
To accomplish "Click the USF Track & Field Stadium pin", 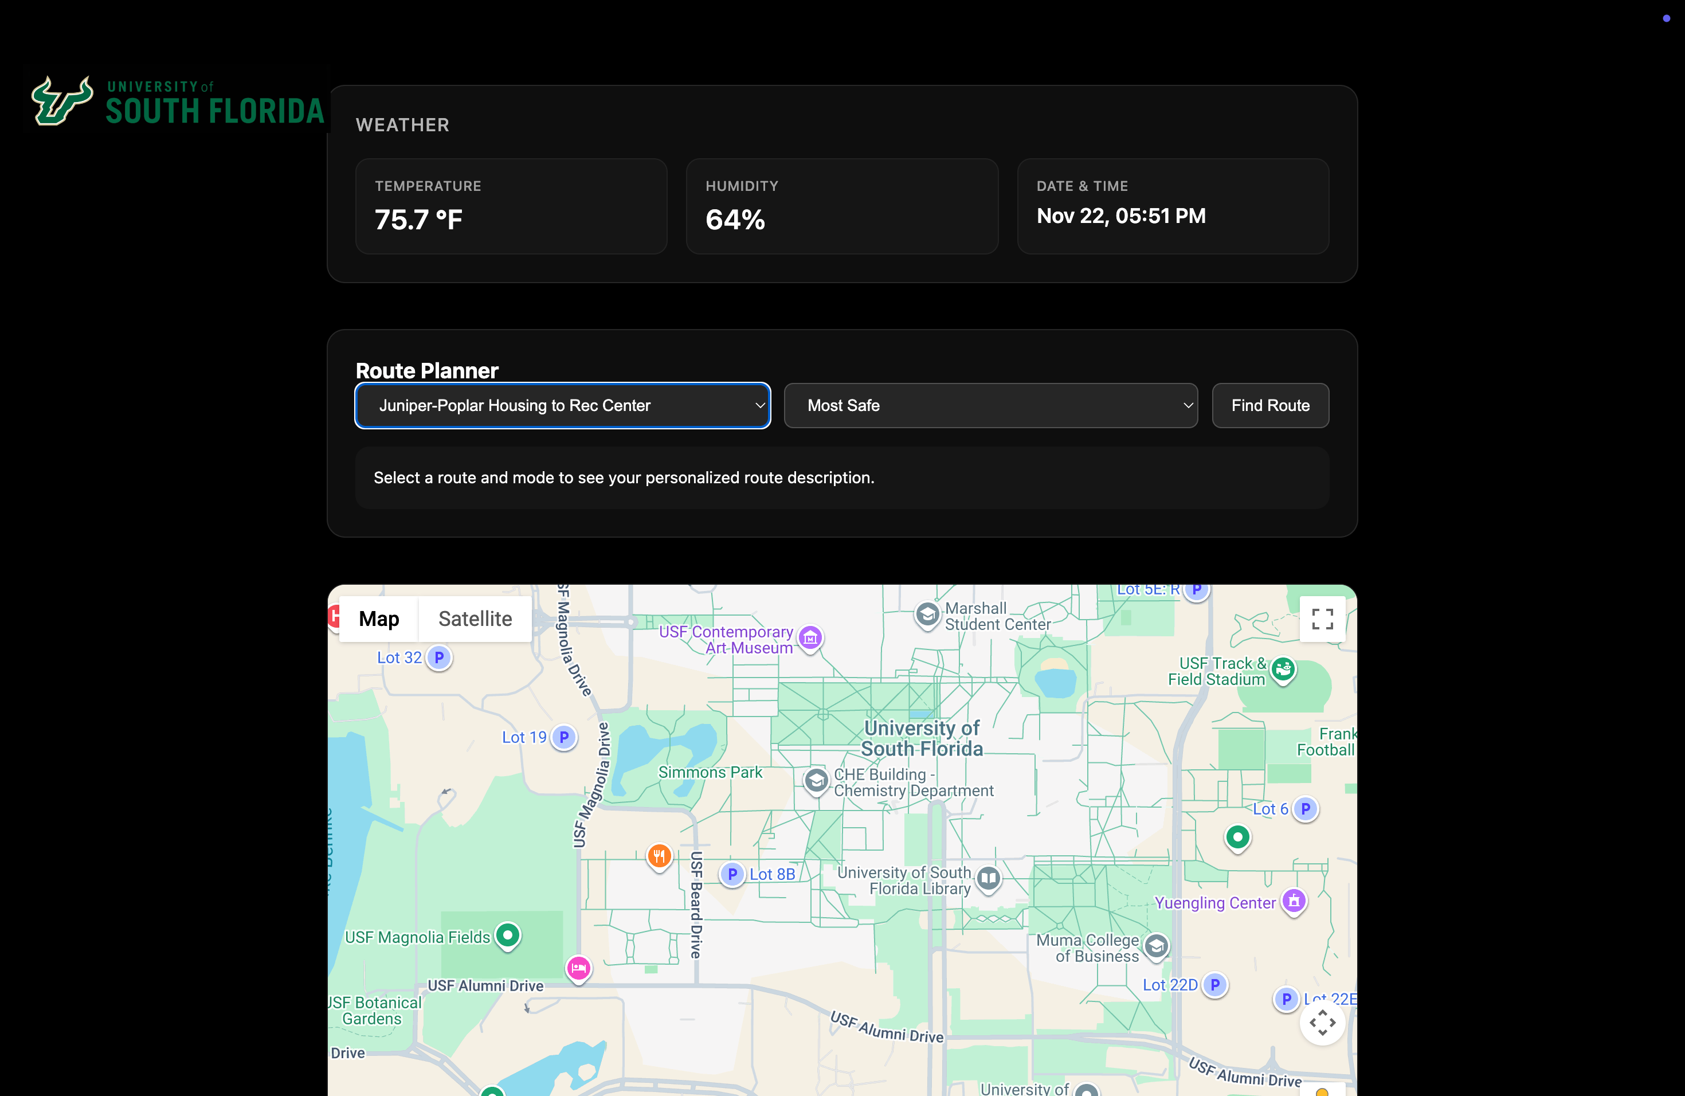I will [x=1282, y=668].
